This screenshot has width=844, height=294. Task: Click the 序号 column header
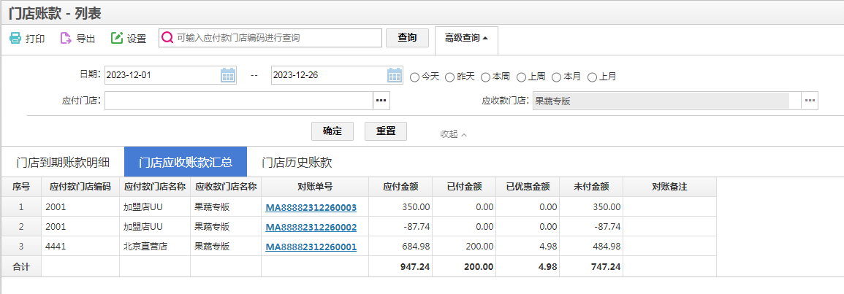pos(21,187)
